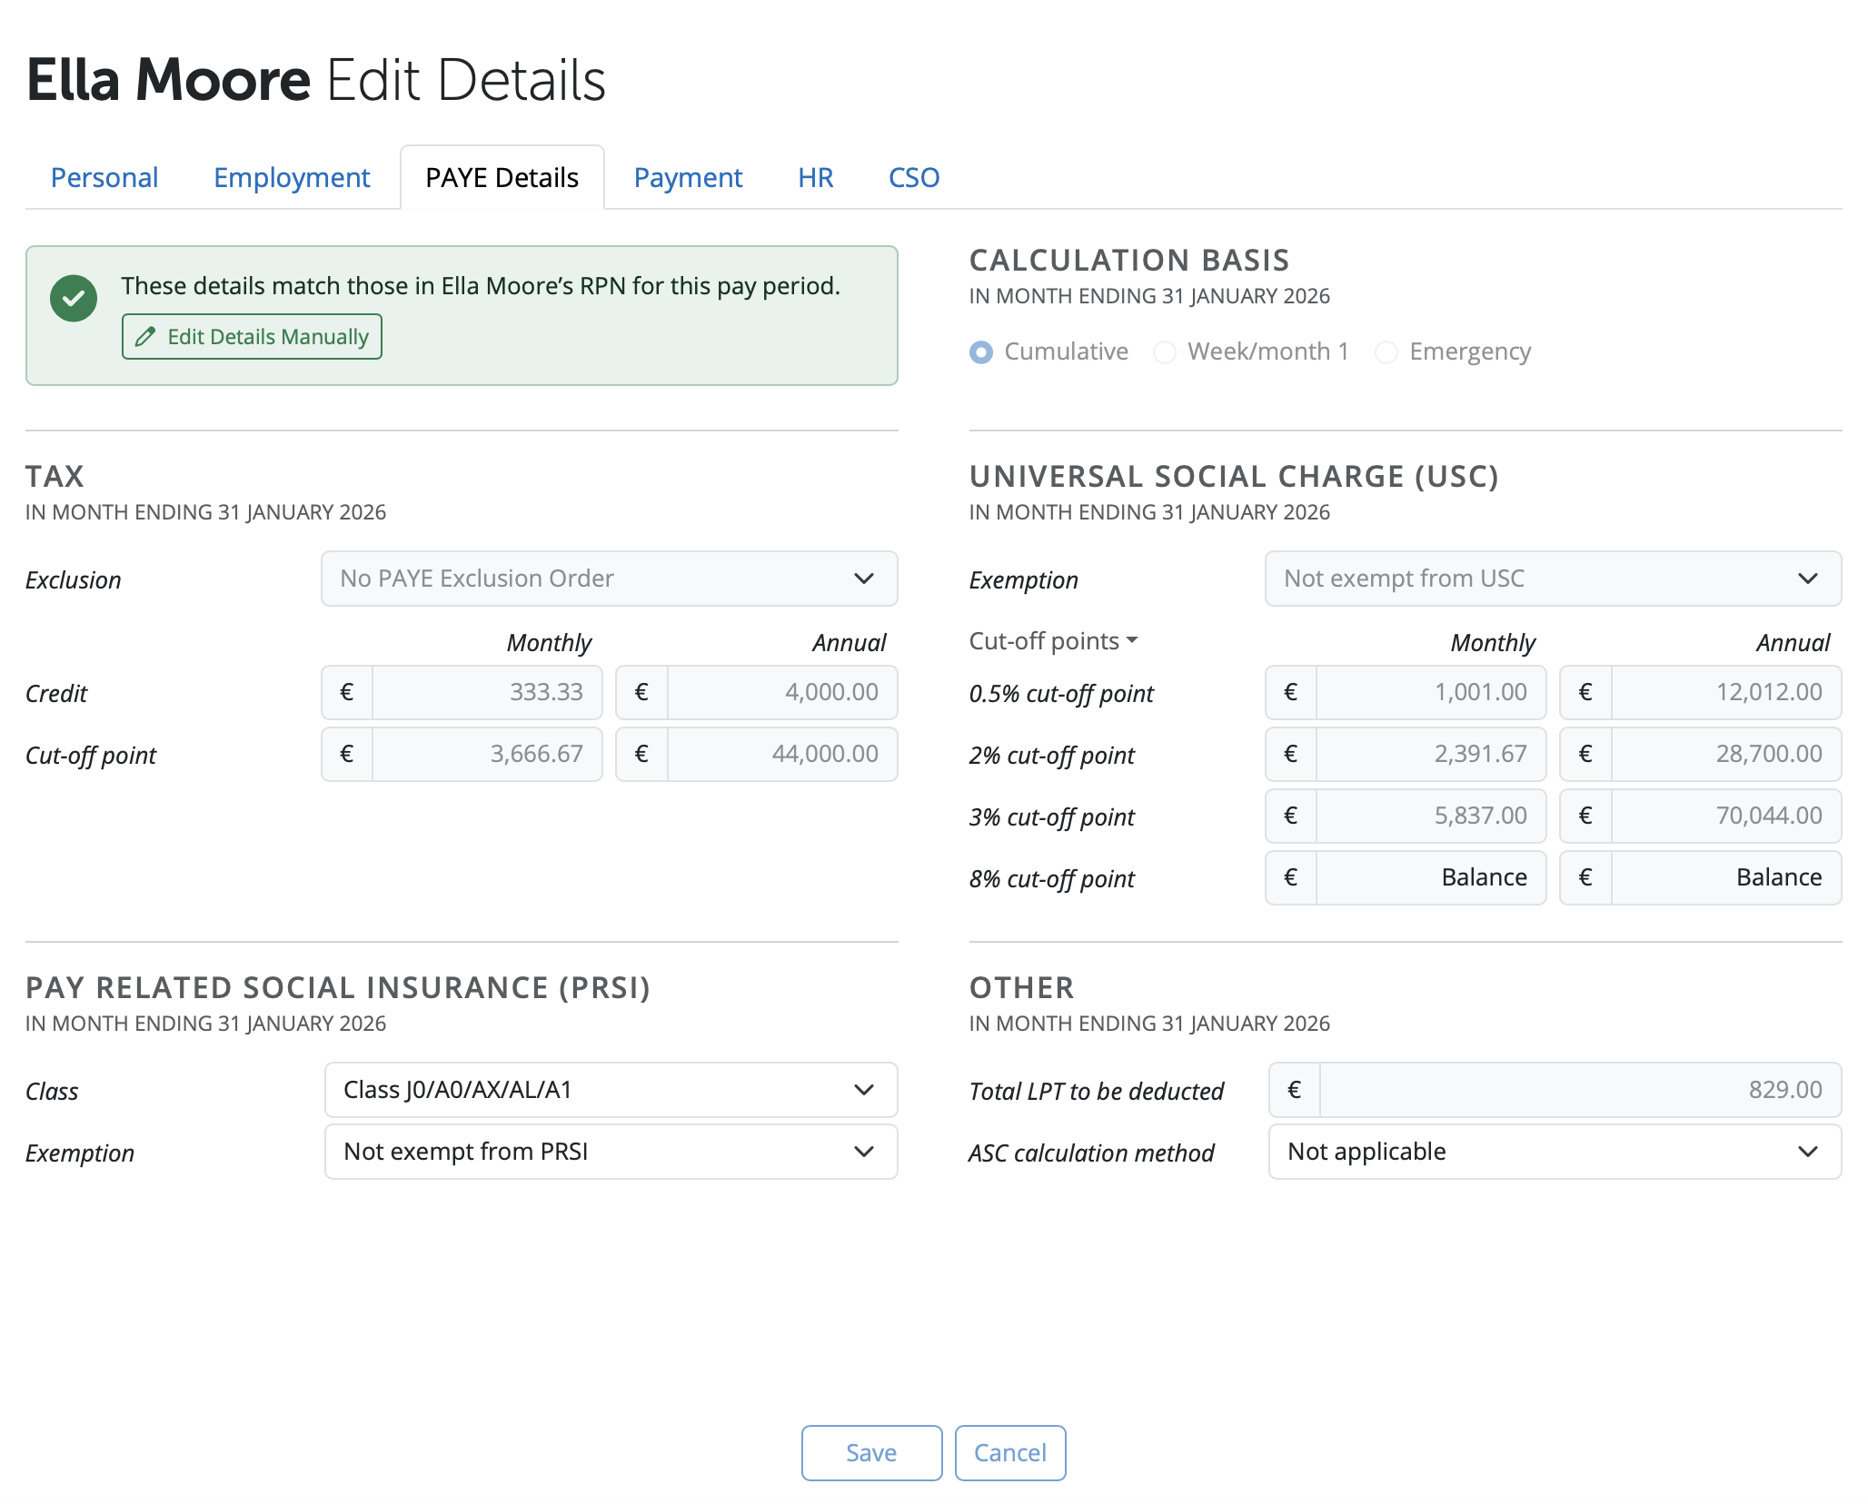This screenshot has width=1868, height=1504.
Task: Click the pencil icon on Edit Details Manually
Action: 145,337
